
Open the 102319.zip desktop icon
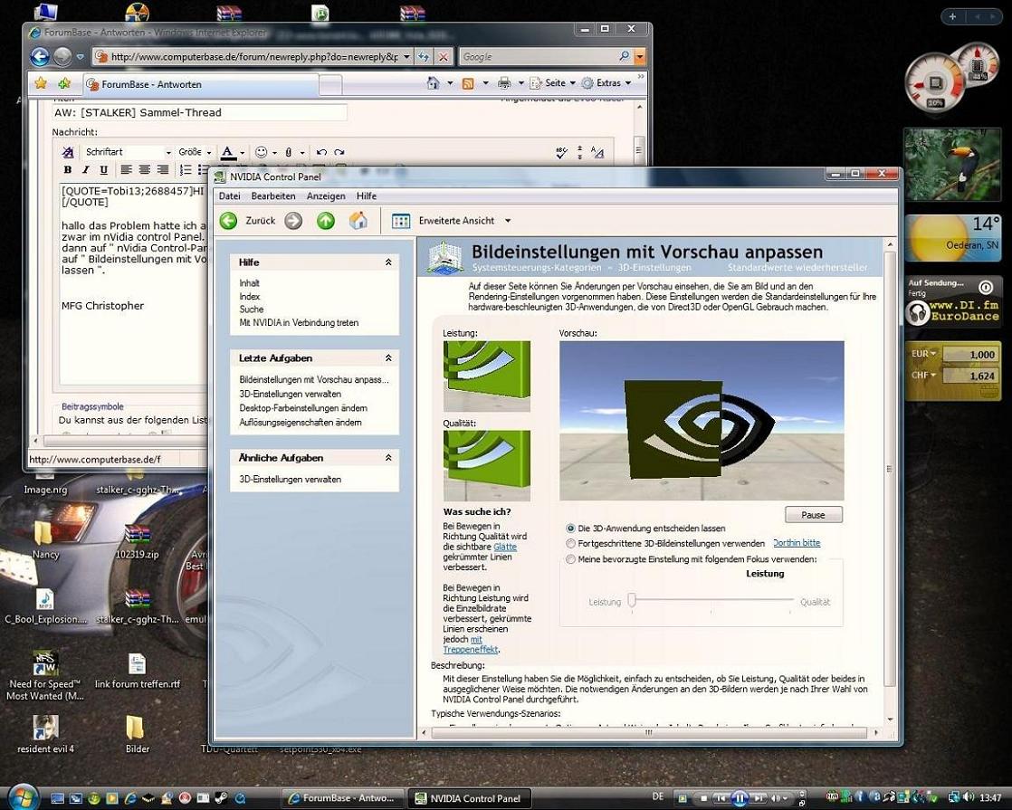point(137,541)
